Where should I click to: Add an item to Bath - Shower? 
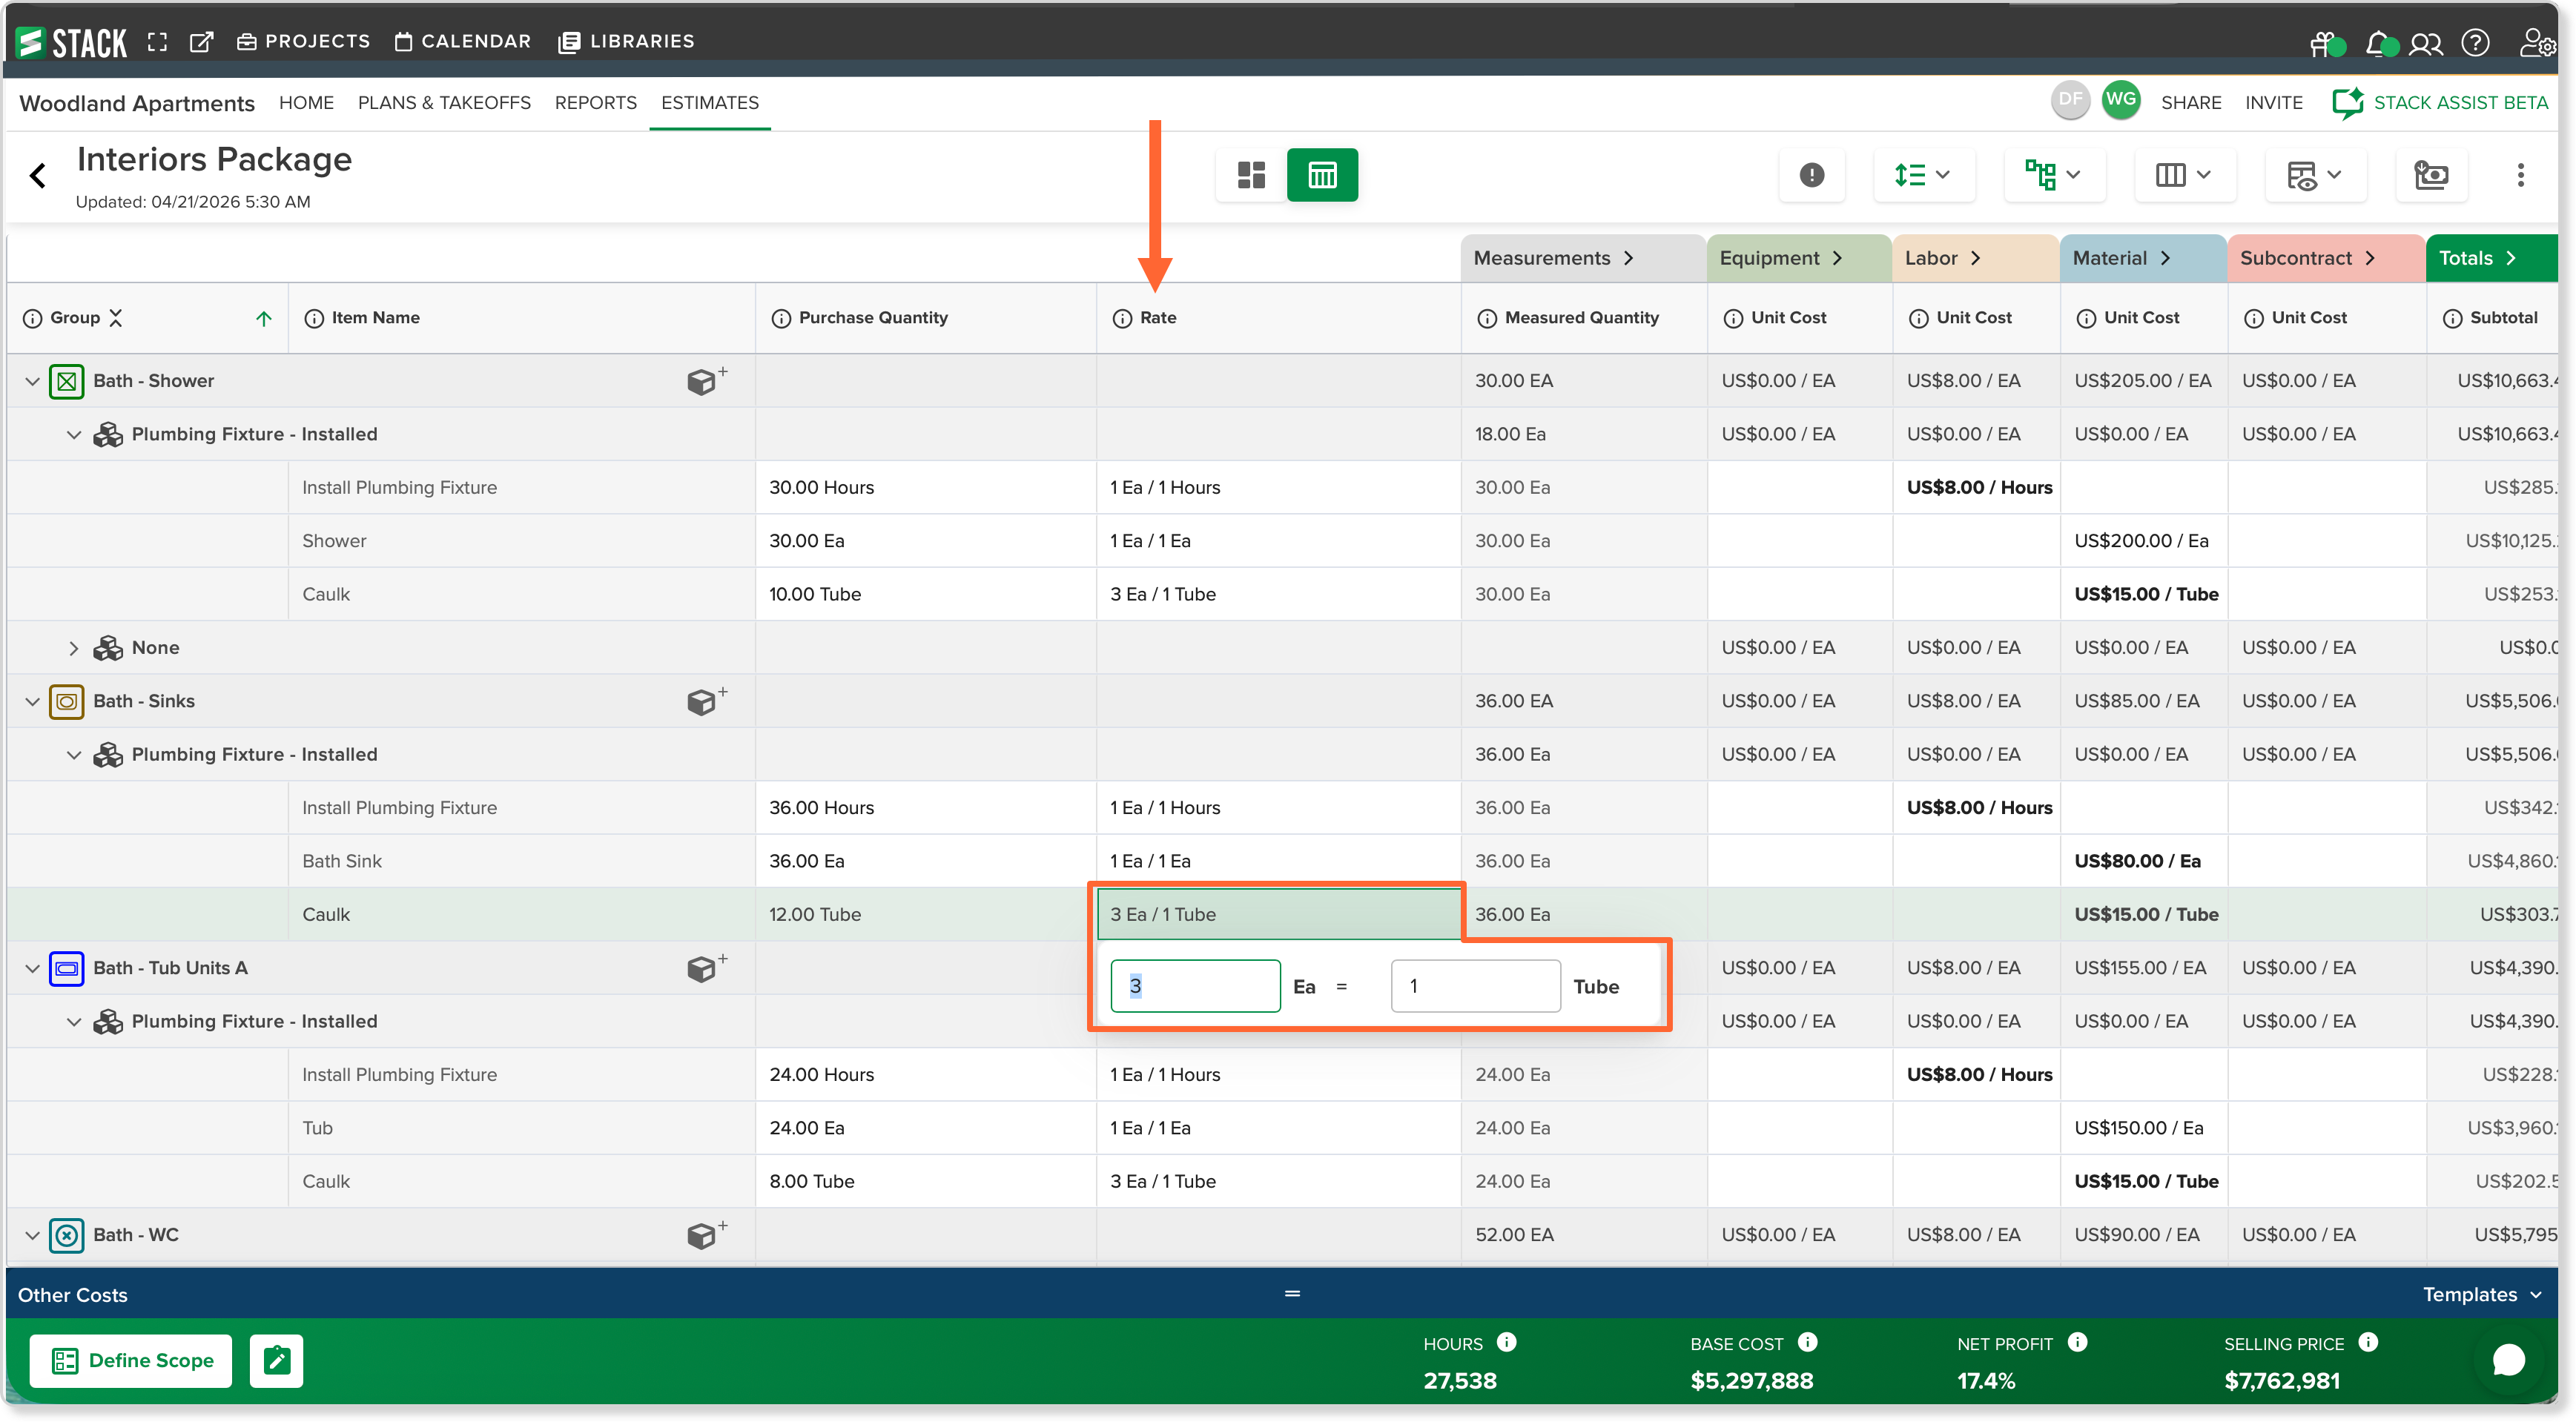[x=706, y=380]
